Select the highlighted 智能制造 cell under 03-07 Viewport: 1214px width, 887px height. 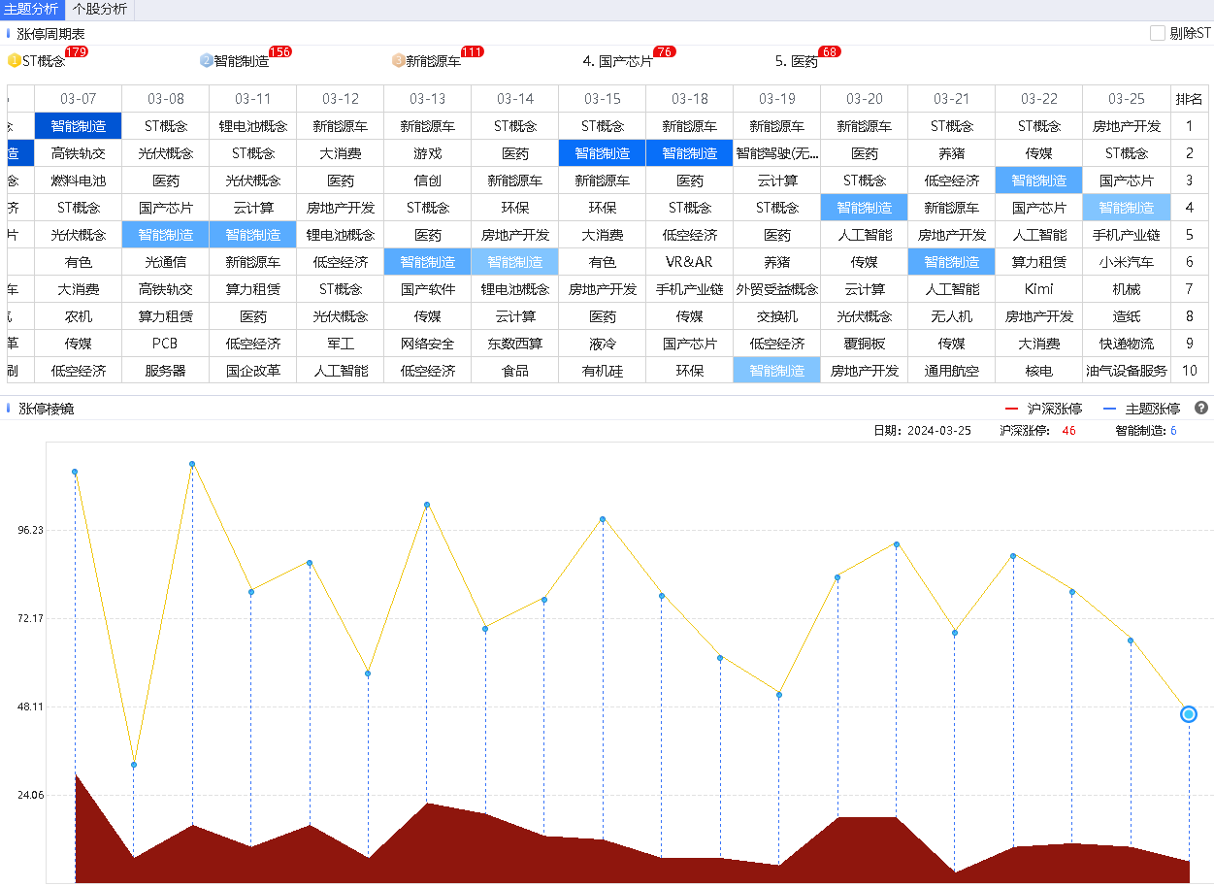(x=79, y=126)
